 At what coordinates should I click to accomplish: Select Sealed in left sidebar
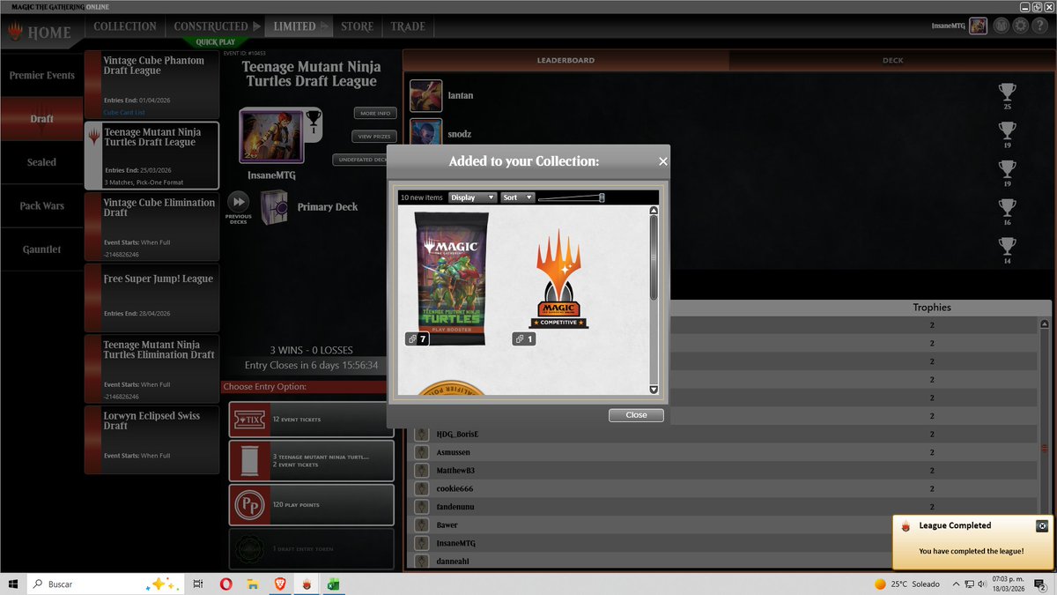41,162
